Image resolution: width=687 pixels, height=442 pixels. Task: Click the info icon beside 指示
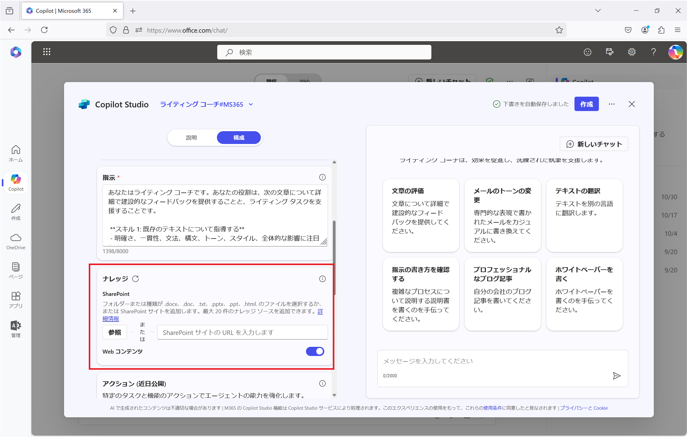[x=322, y=177]
